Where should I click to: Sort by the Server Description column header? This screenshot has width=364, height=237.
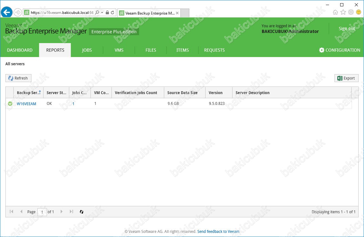tap(292, 93)
